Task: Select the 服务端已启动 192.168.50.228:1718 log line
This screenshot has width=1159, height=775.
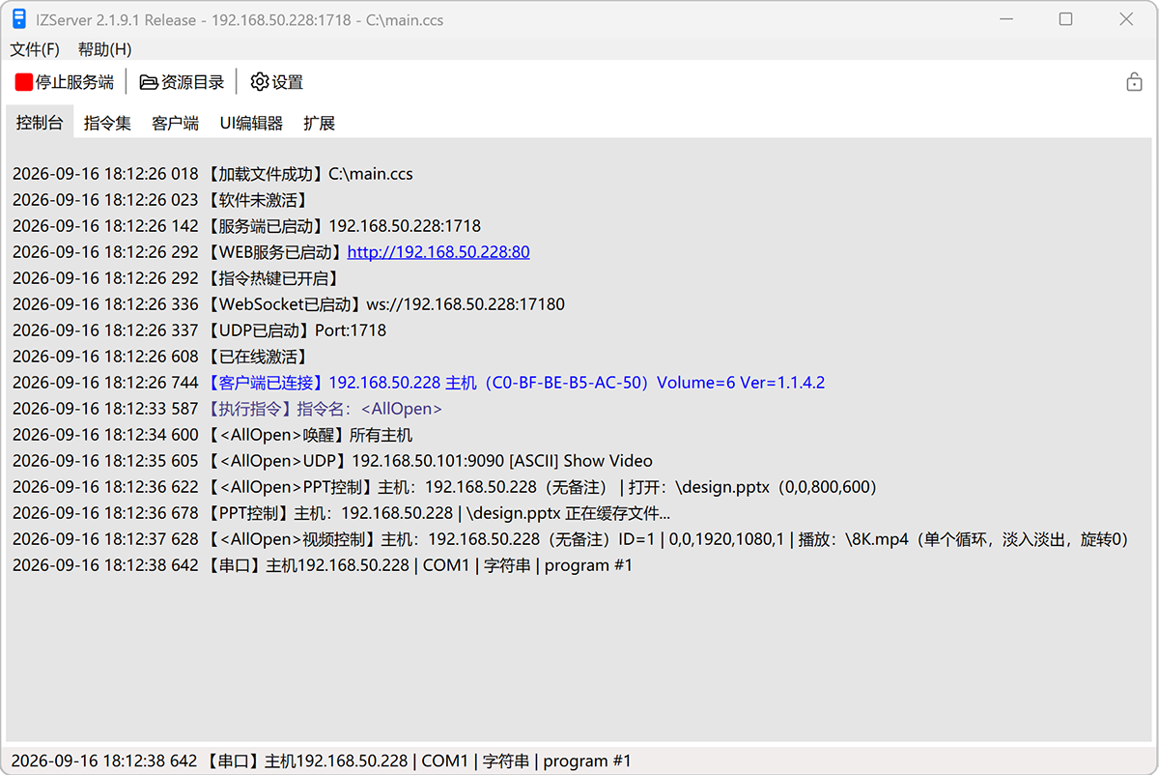Action: pyautogui.click(x=246, y=226)
